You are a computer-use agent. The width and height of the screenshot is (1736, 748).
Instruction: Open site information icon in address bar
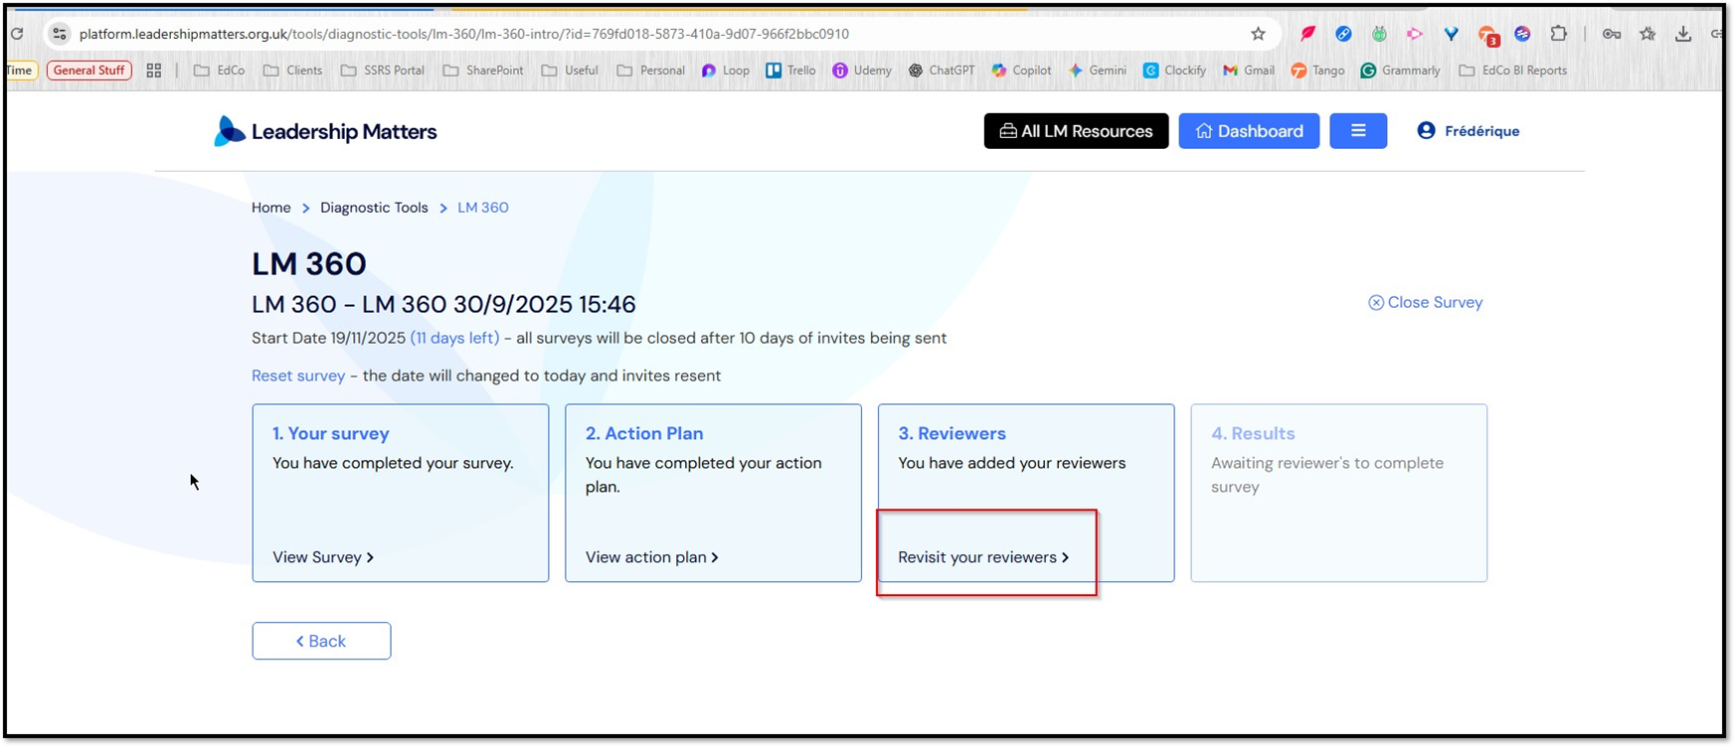point(60,34)
